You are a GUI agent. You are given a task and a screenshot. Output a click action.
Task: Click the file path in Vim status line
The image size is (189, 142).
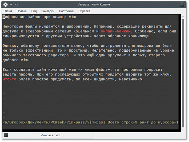(54, 122)
